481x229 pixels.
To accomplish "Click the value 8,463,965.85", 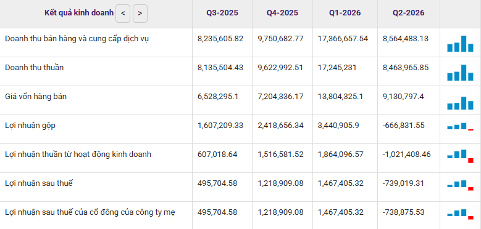I will pos(406,68).
